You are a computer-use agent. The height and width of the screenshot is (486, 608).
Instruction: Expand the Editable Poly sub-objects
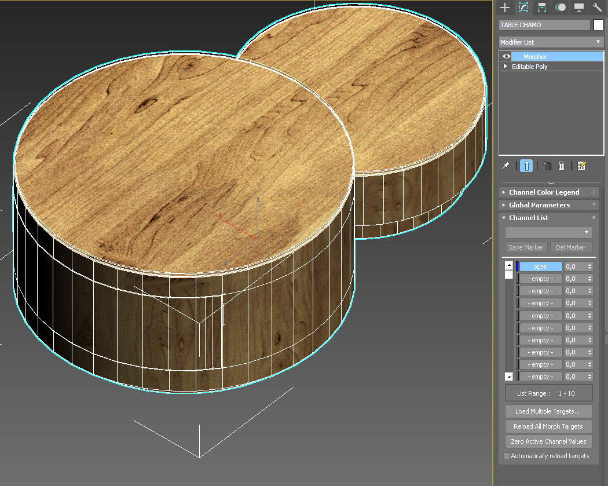pyautogui.click(x=506, y=67)
